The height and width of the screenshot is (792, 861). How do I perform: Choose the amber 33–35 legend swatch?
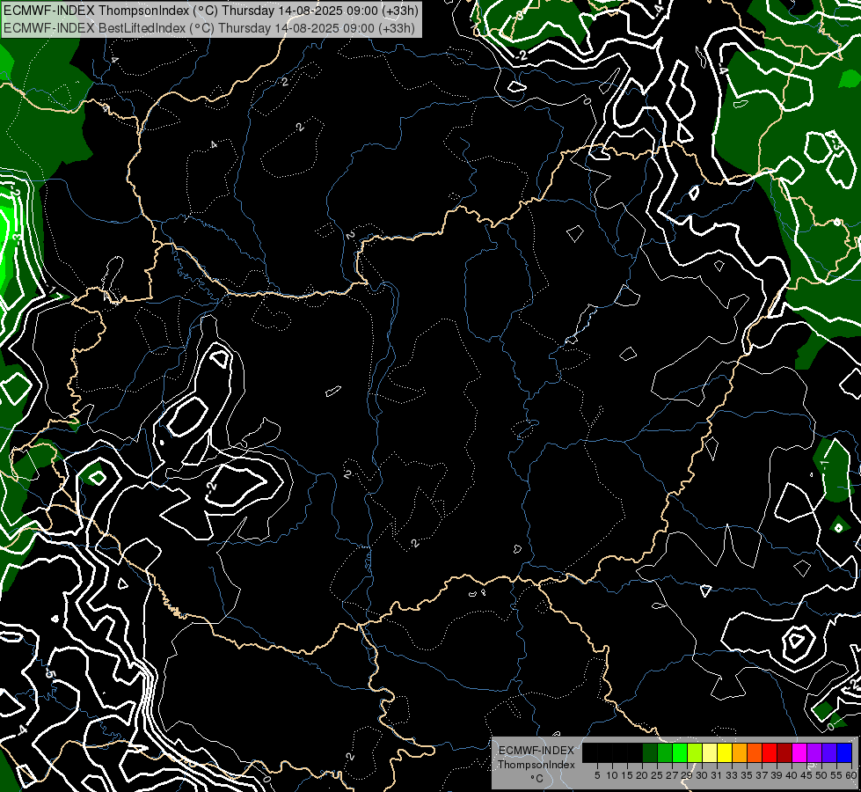tap(740, 753)
